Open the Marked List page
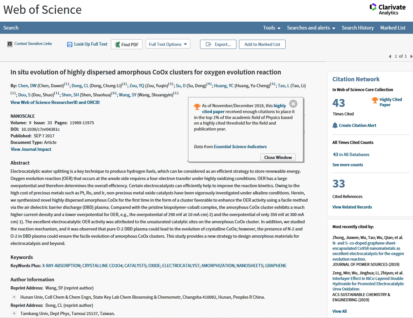This screenshot has height=318, width=413. [x=393, y=28]
